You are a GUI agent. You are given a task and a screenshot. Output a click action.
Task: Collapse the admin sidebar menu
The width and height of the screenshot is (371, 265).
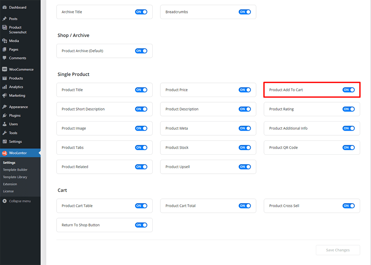coord(17,201)
